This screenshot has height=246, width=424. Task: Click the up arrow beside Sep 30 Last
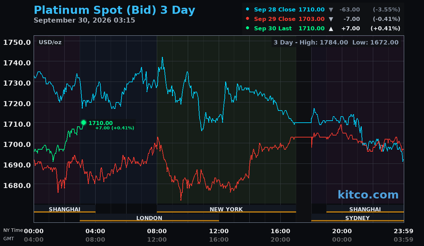(331, 29)
